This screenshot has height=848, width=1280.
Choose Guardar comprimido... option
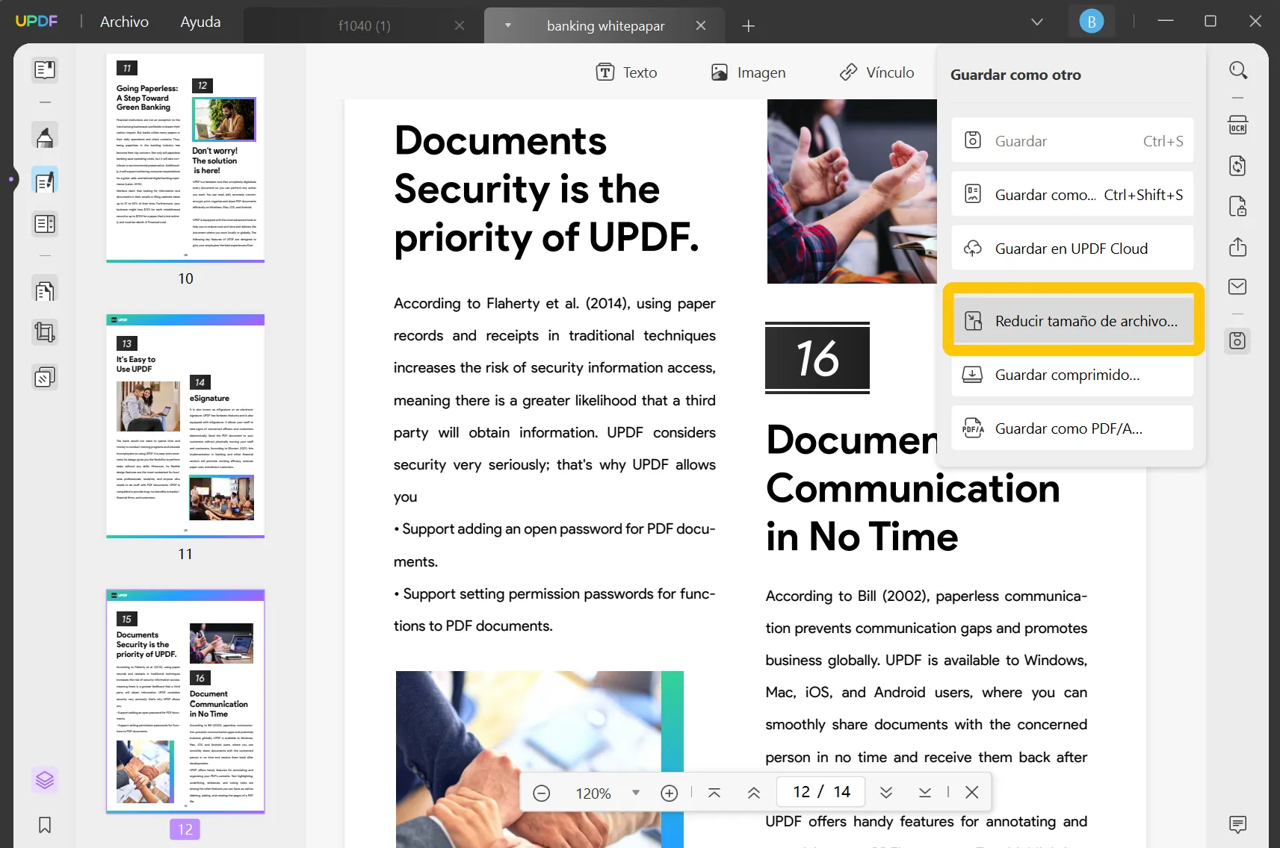(1072, 374)
